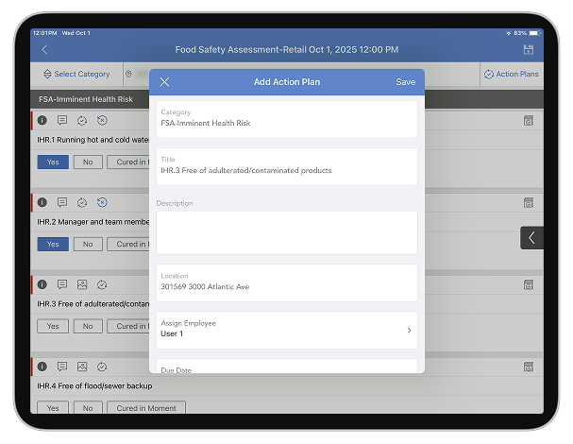Open the Action Plans list
573x444 pixels.
[x=511, y=74]
